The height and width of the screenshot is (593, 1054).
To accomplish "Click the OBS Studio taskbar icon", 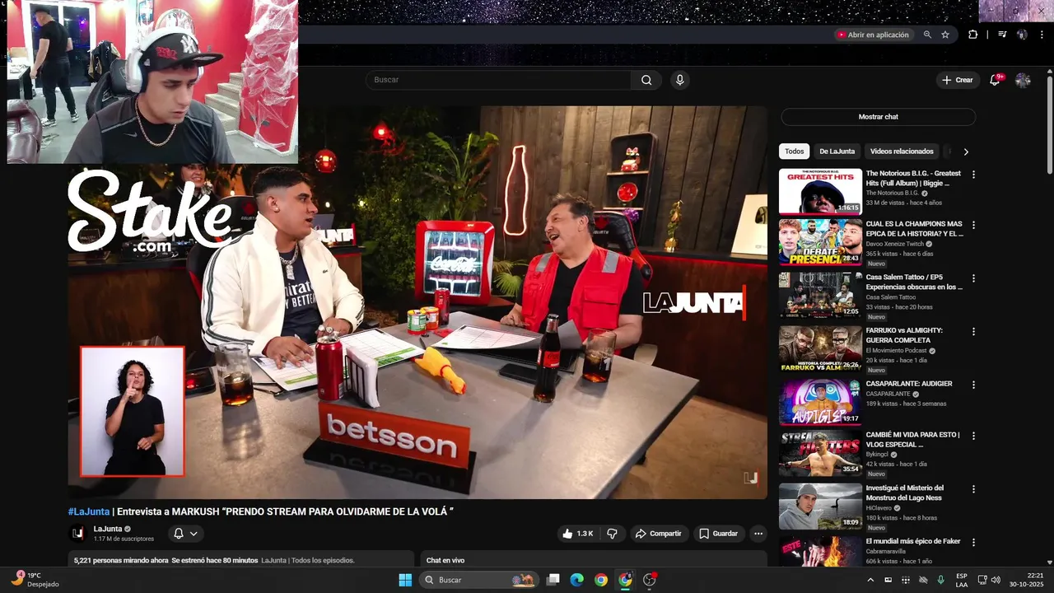I will (649, 580).
